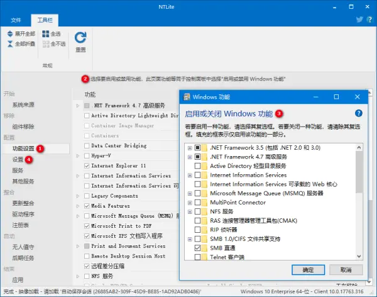
Task: Click folder icon beside Internet Information Services 可承载的 Web 核心
Action: (x=204, y=184)
